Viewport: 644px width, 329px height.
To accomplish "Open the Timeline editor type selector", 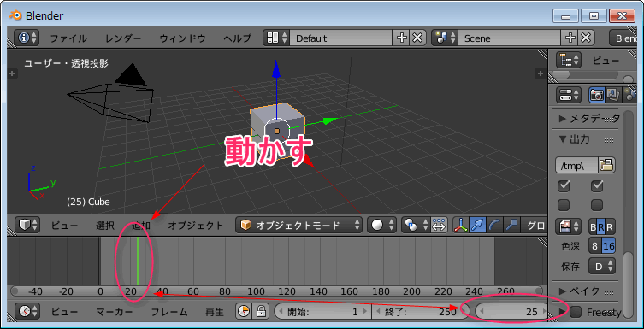I will pyautogui.click(x=27, y=311).
